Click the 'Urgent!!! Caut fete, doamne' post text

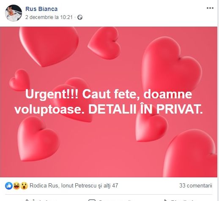pos(109,94)
